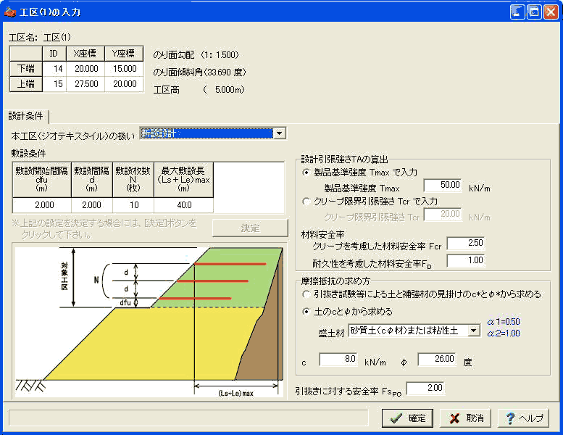Select 土のcとφから求める radio option
Viewport: 563px width, 435px height.
pyautogui.click(x=307, y=312)
